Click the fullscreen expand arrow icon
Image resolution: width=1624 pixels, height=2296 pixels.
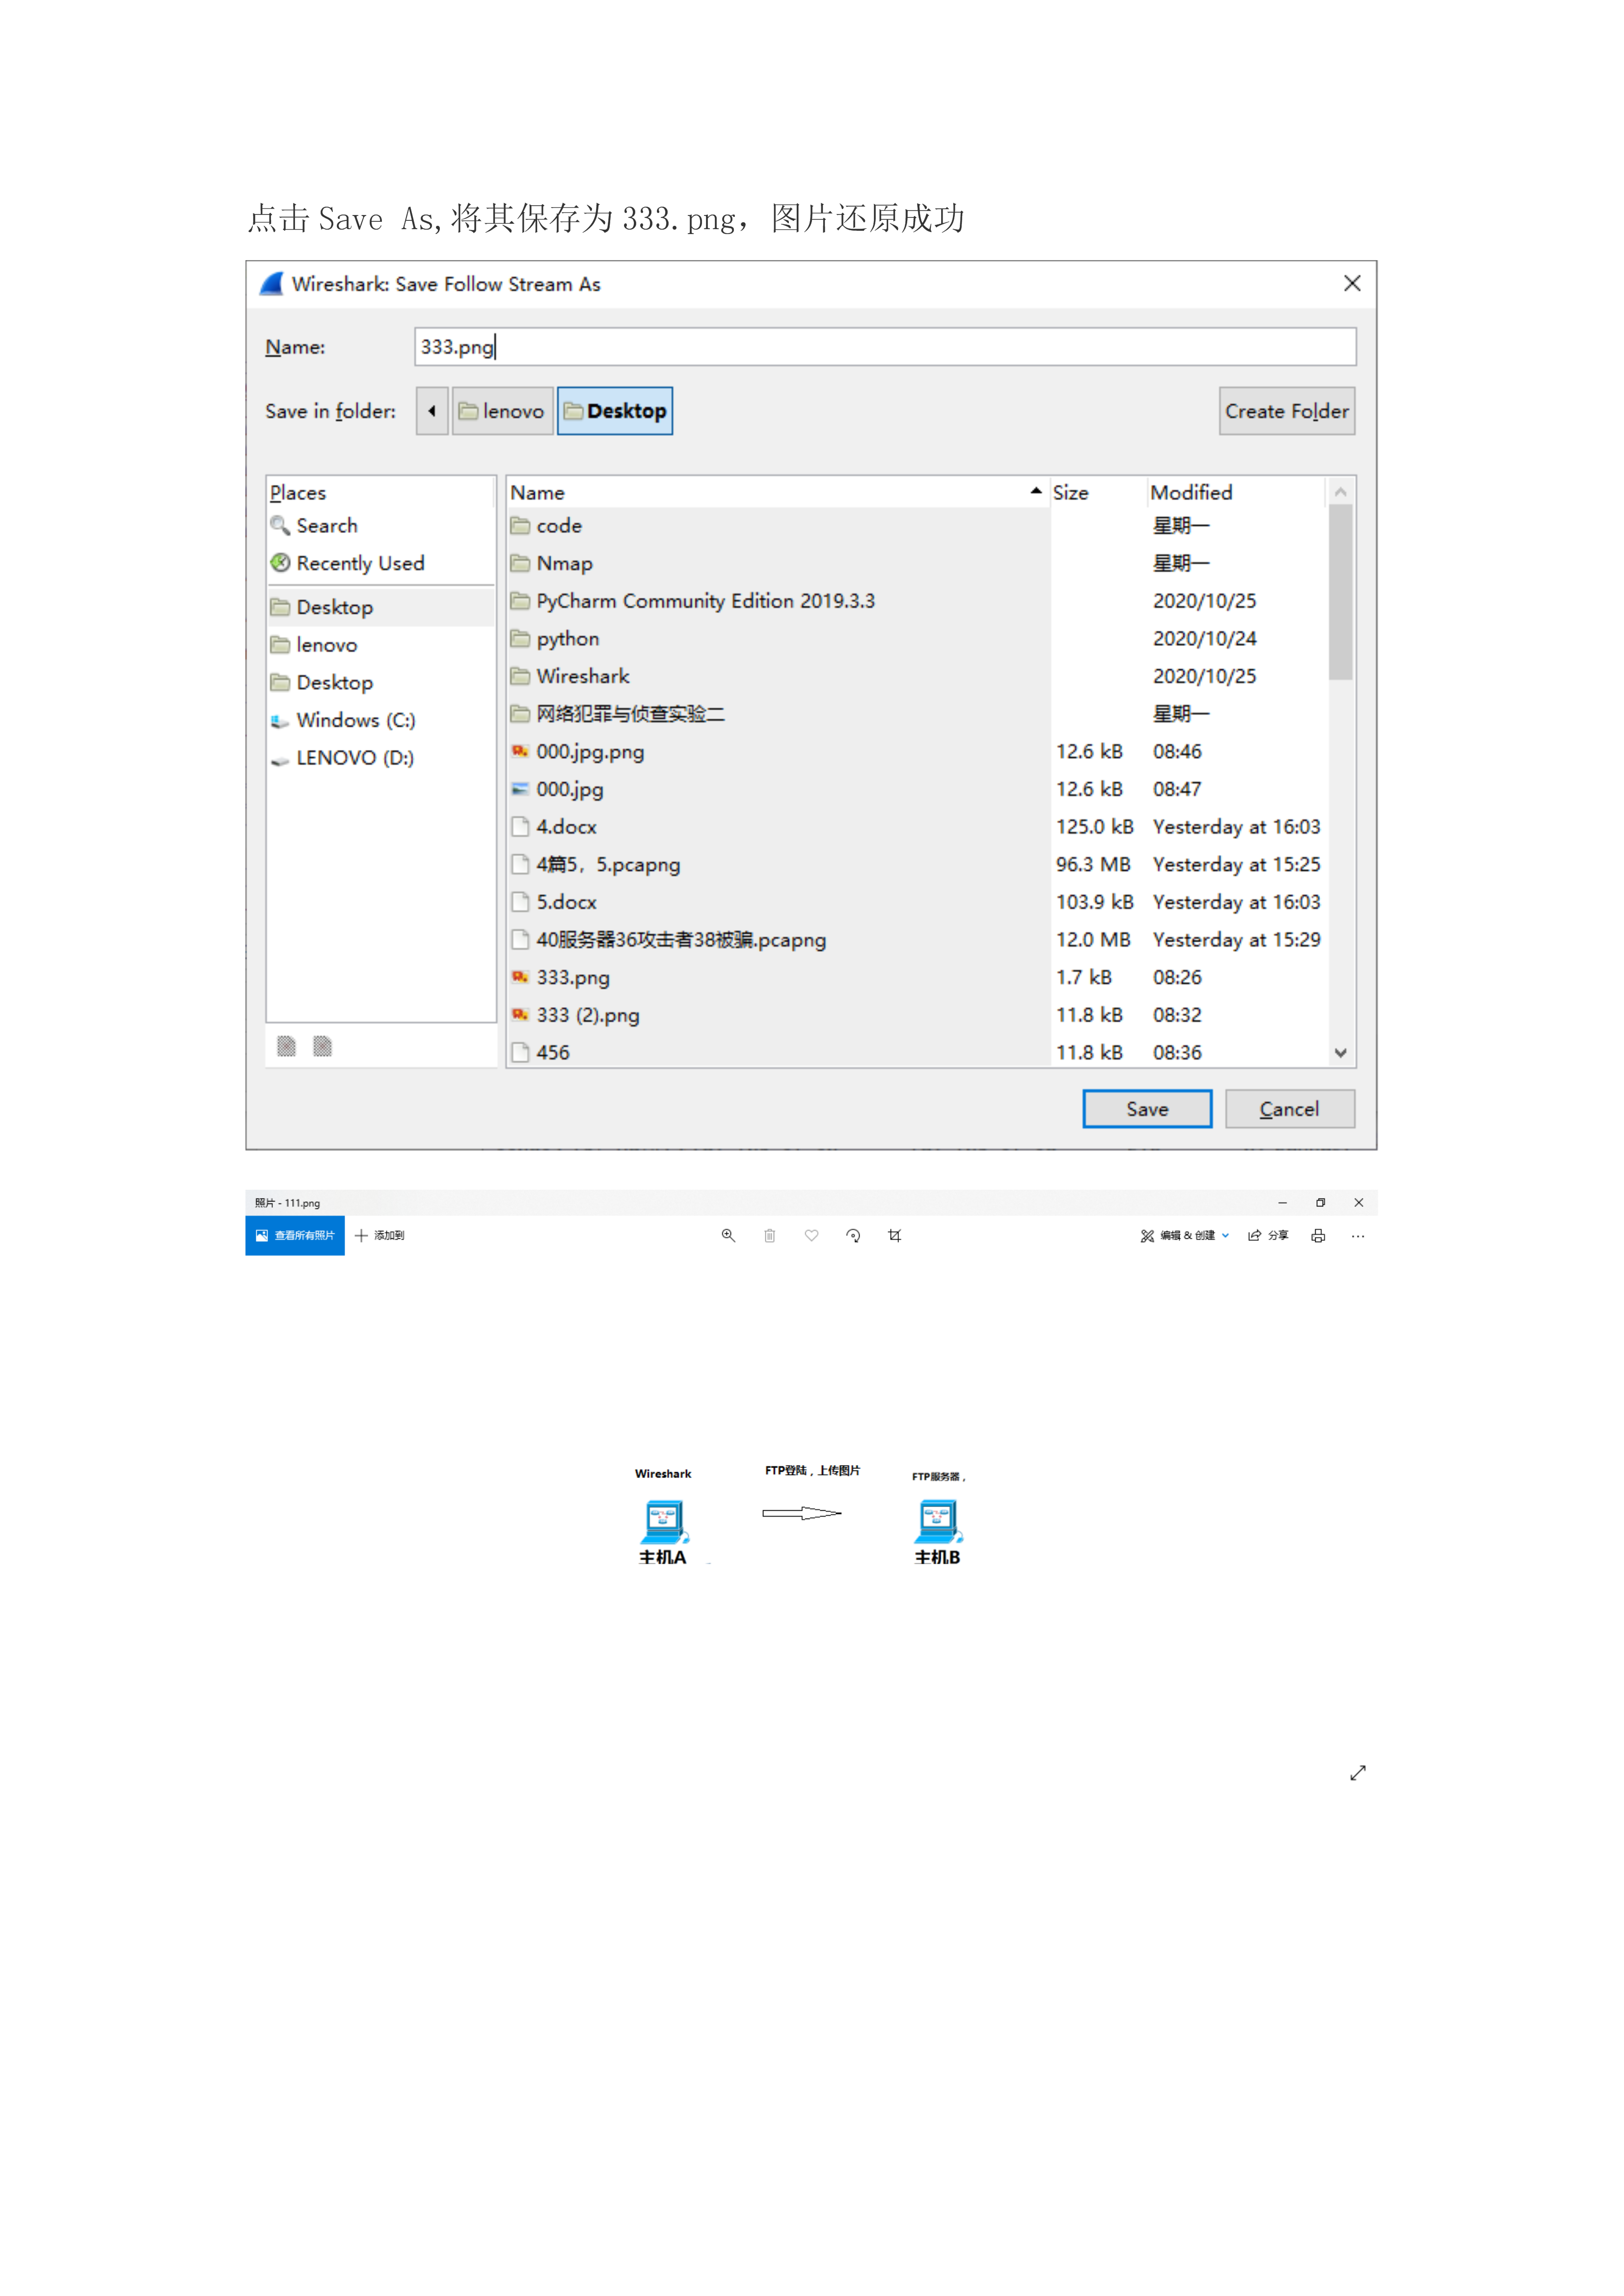pyautogui.click(x=1357, y=1773)
